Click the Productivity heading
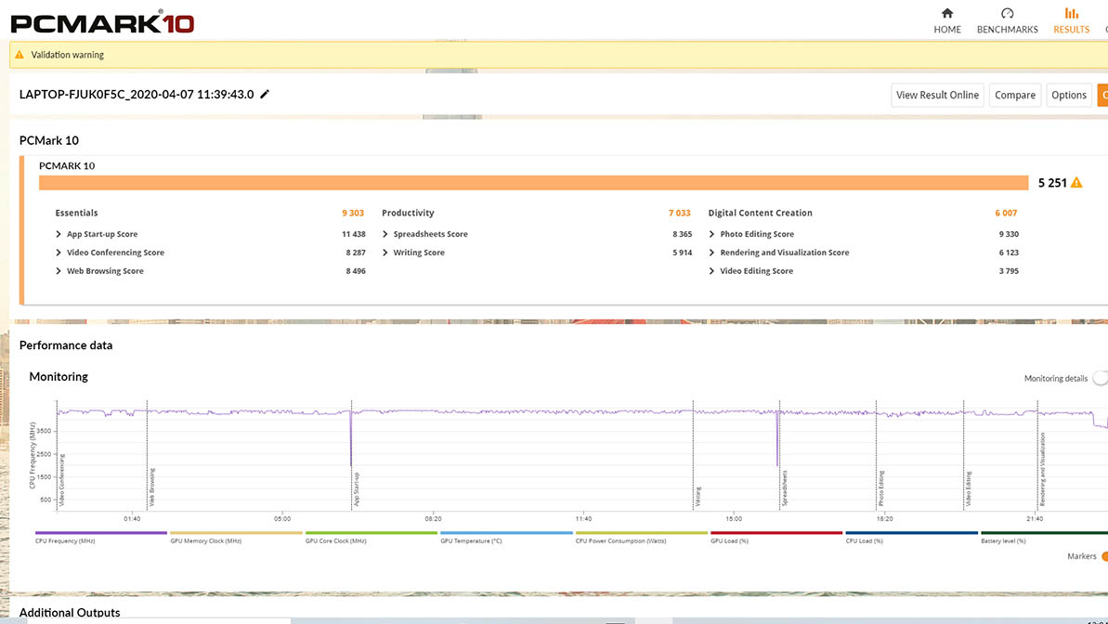This screenshot has width=1108, height=624. pos(408,213)
